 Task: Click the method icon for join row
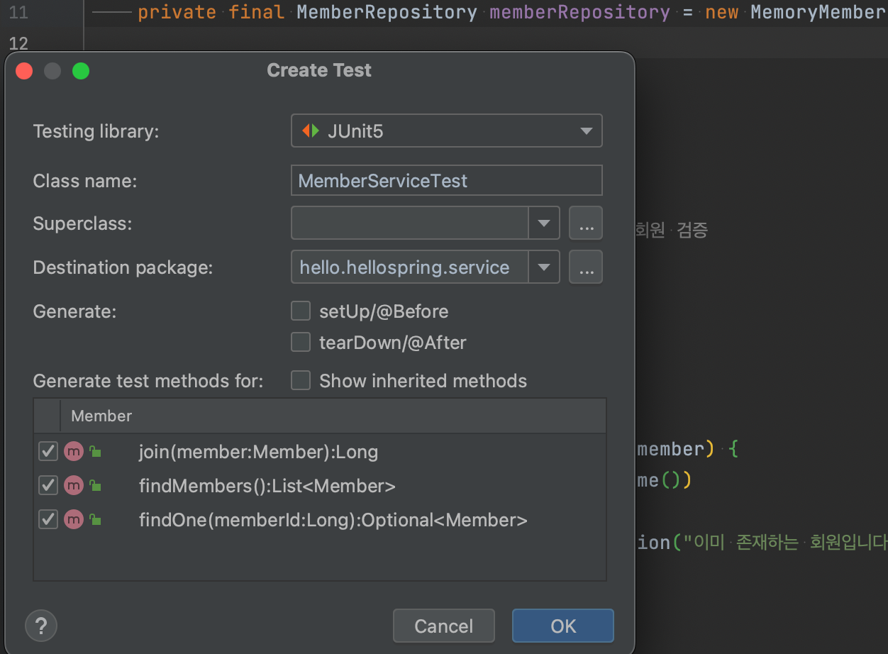[74, 452]
